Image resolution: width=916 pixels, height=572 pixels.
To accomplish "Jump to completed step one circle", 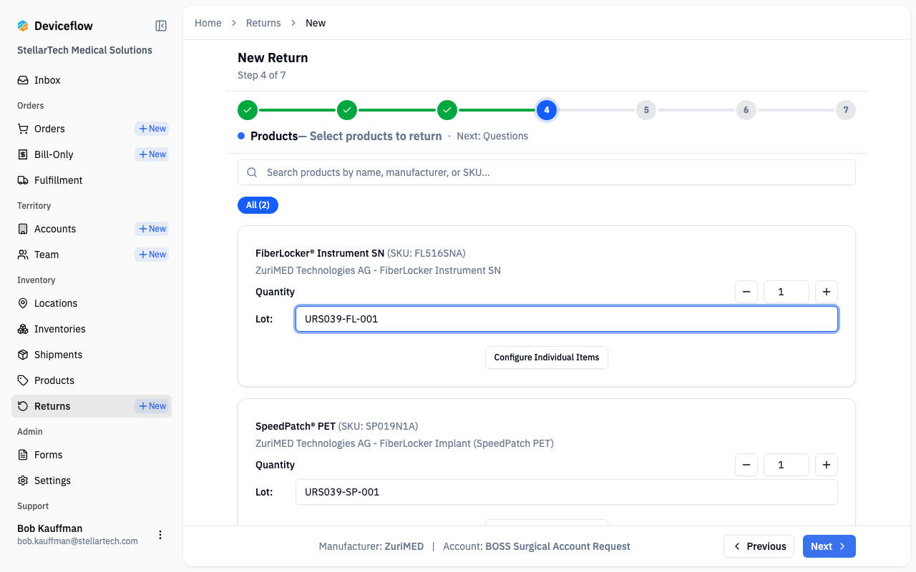I will tap(248, 110).
